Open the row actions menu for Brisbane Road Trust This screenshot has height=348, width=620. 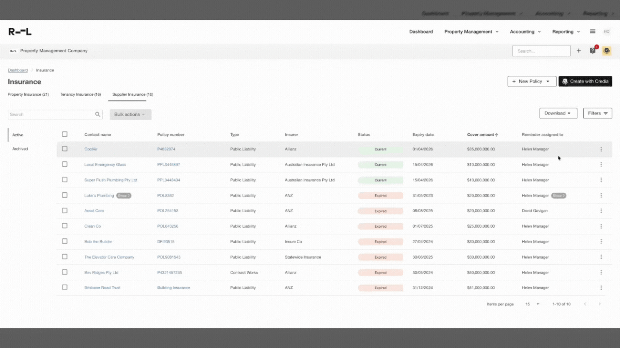point(601,287)
